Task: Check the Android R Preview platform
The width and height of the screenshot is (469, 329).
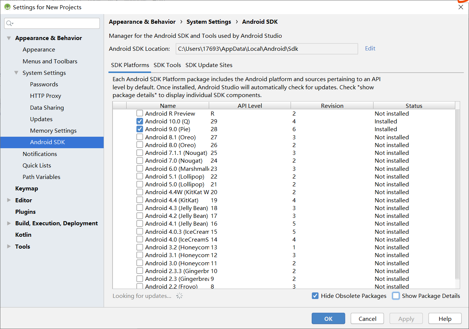Action: click(140, 113)
